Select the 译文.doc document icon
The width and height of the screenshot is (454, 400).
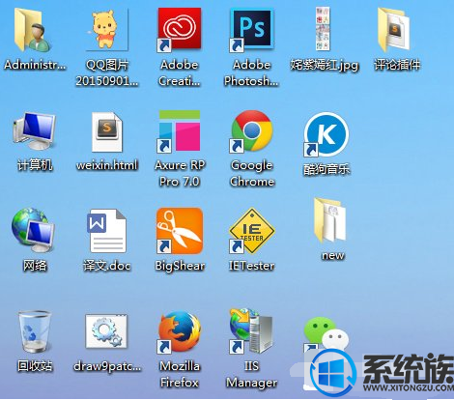coord(106,231)
